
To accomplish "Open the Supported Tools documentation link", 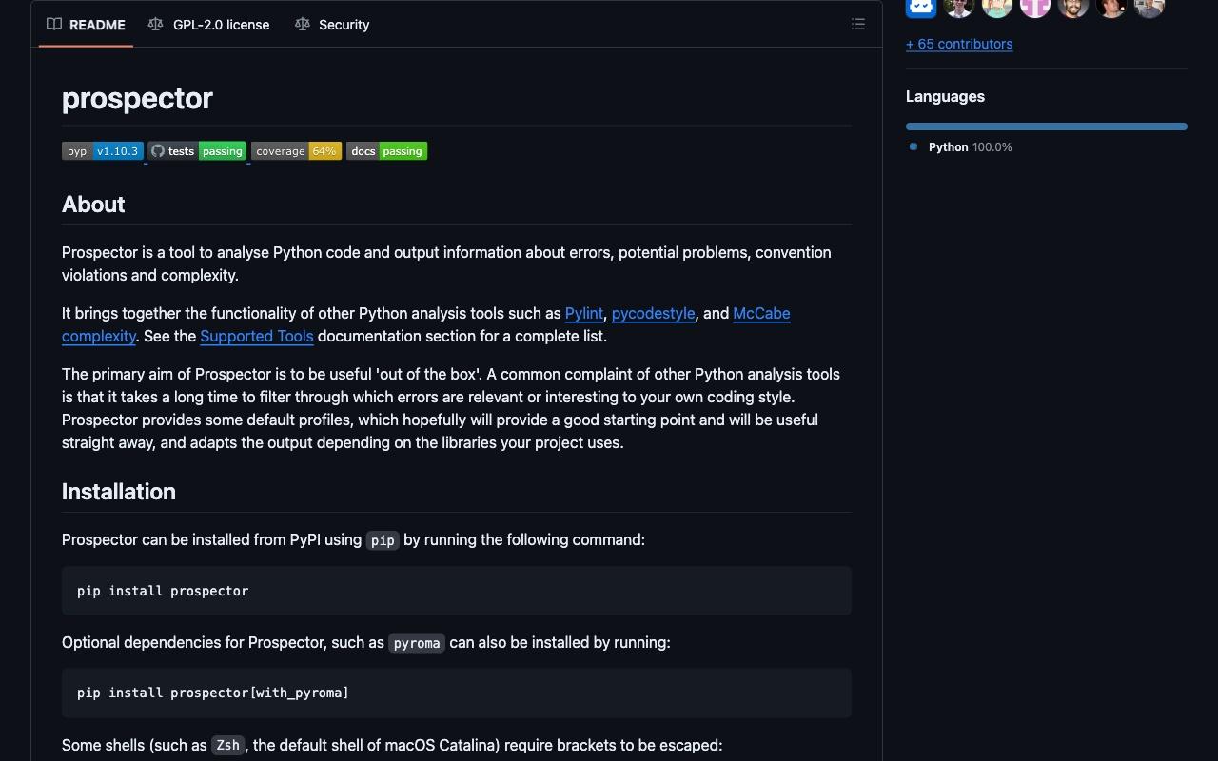I will [257, 336].
